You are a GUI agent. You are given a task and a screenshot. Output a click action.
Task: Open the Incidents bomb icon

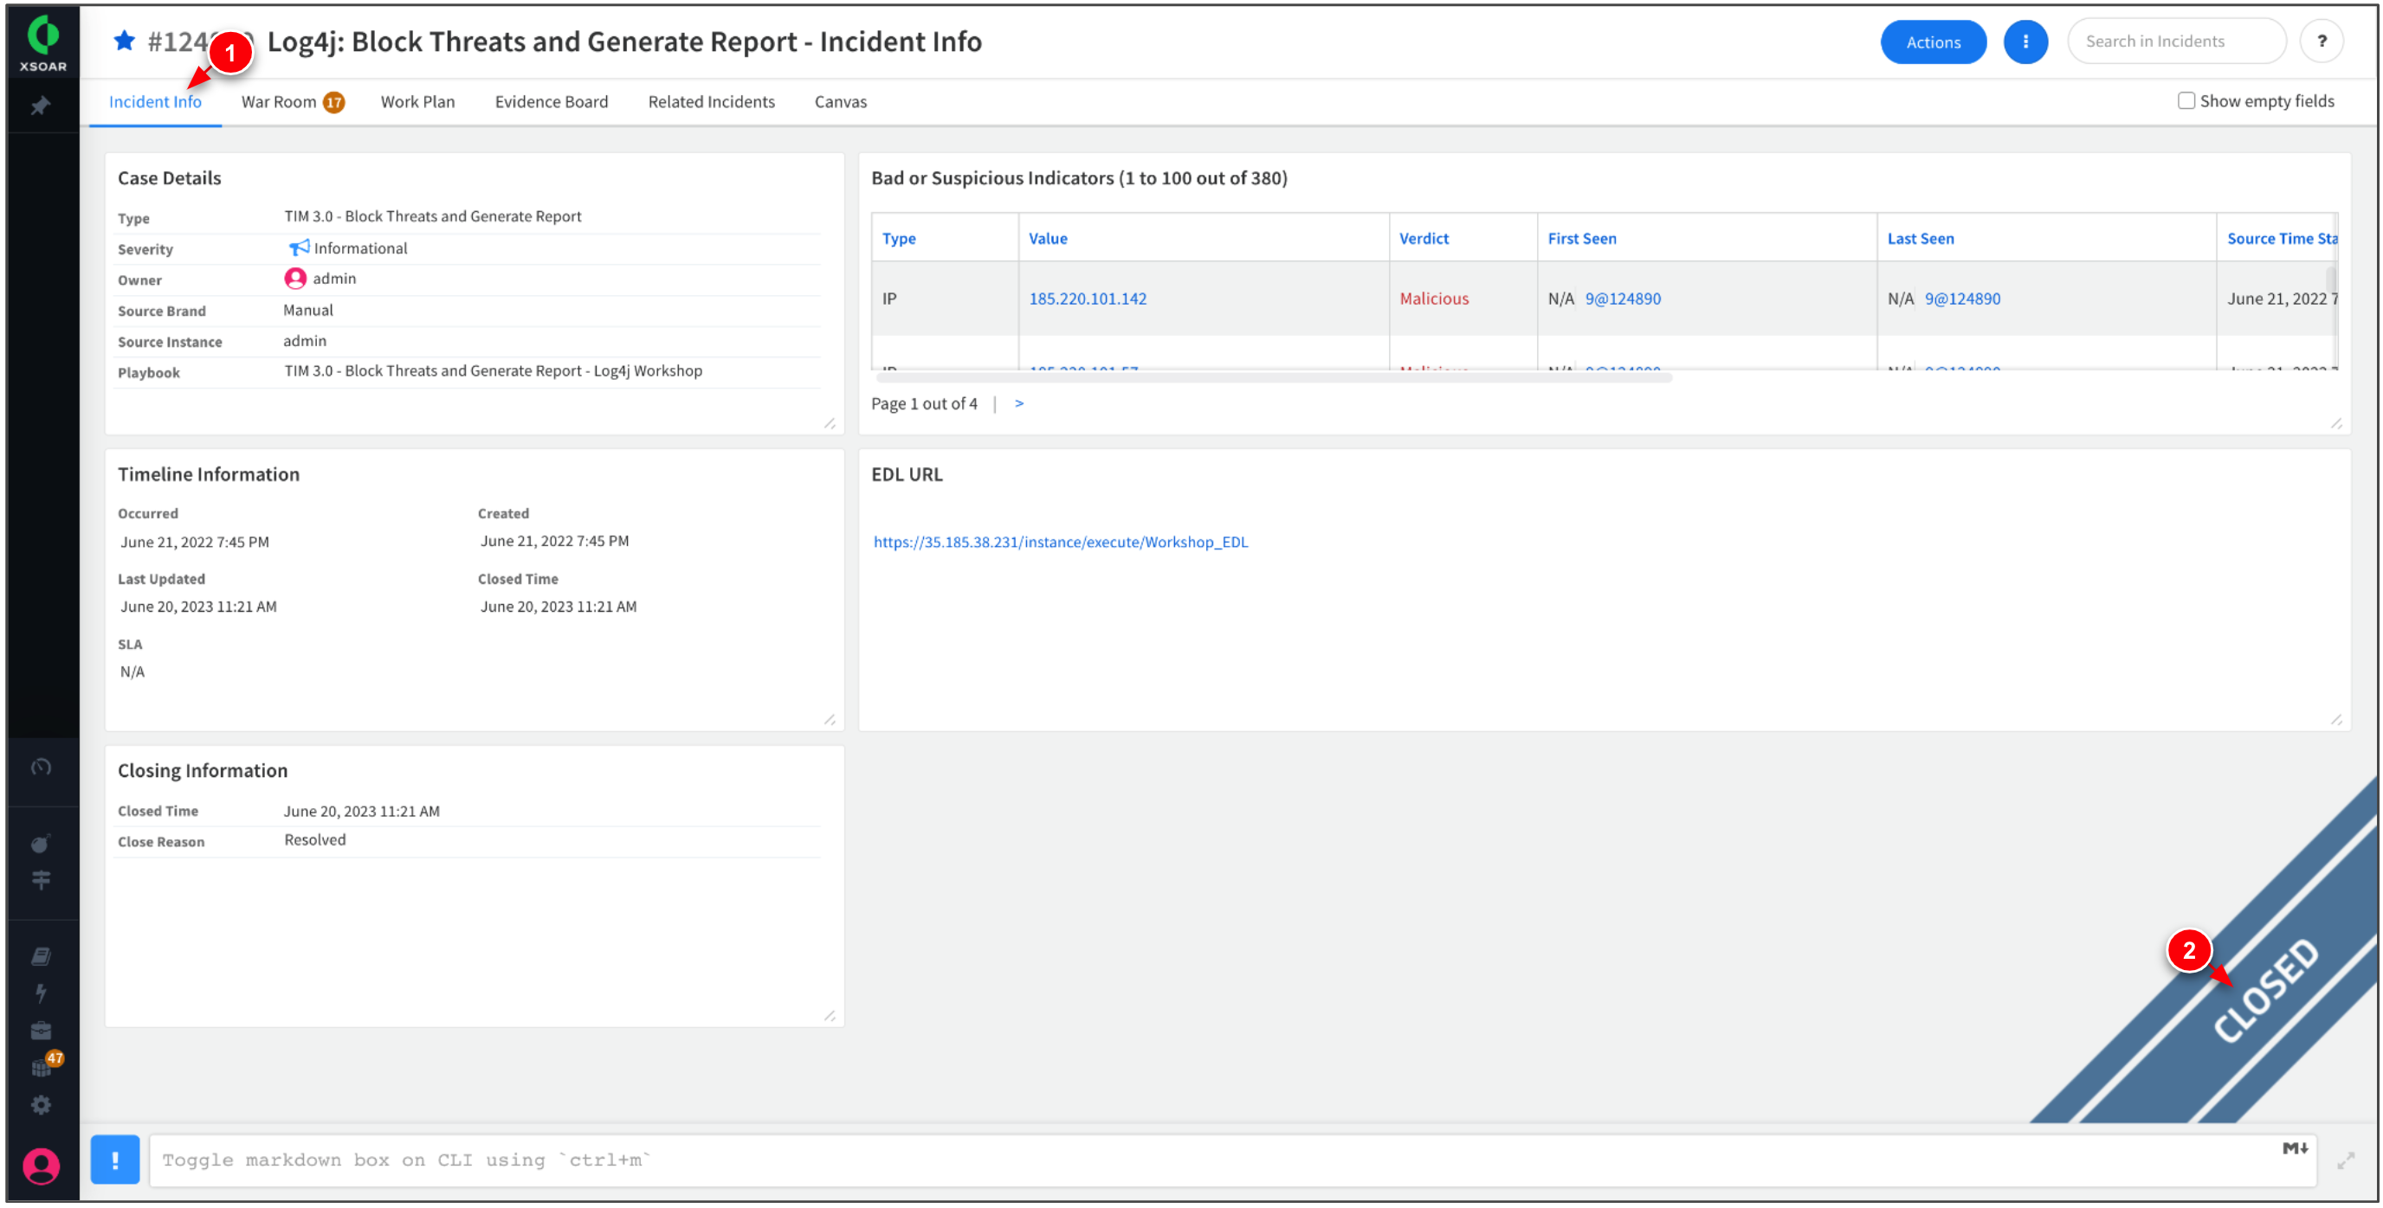[x=41, y=843]
